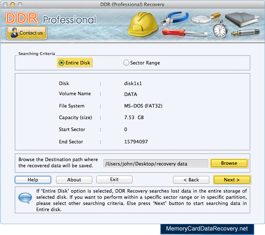Image resolution: width=265 pixels, height=235 pixels.
Task: Click the magnifying glass icon in banner
Action: [x=205, y=18]
